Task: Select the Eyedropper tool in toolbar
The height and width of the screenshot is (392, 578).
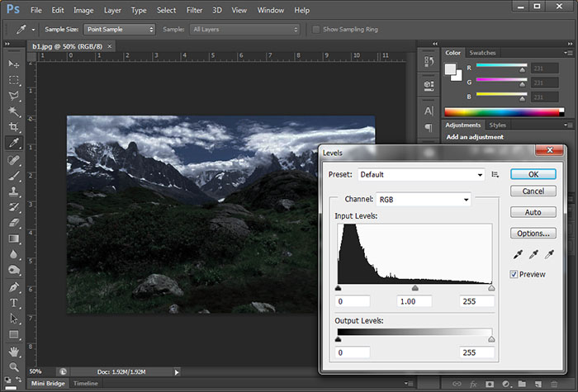Action: coord(14,143)
